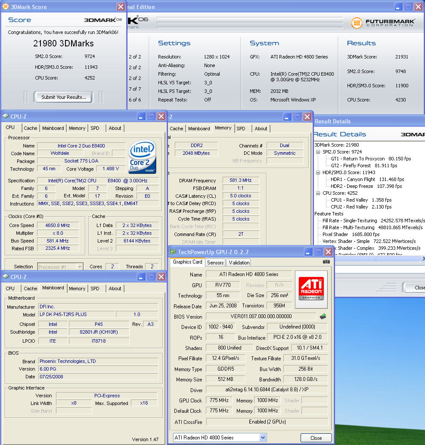Collapse the HDR/SM3.0 Score tree node

(318, 172)
